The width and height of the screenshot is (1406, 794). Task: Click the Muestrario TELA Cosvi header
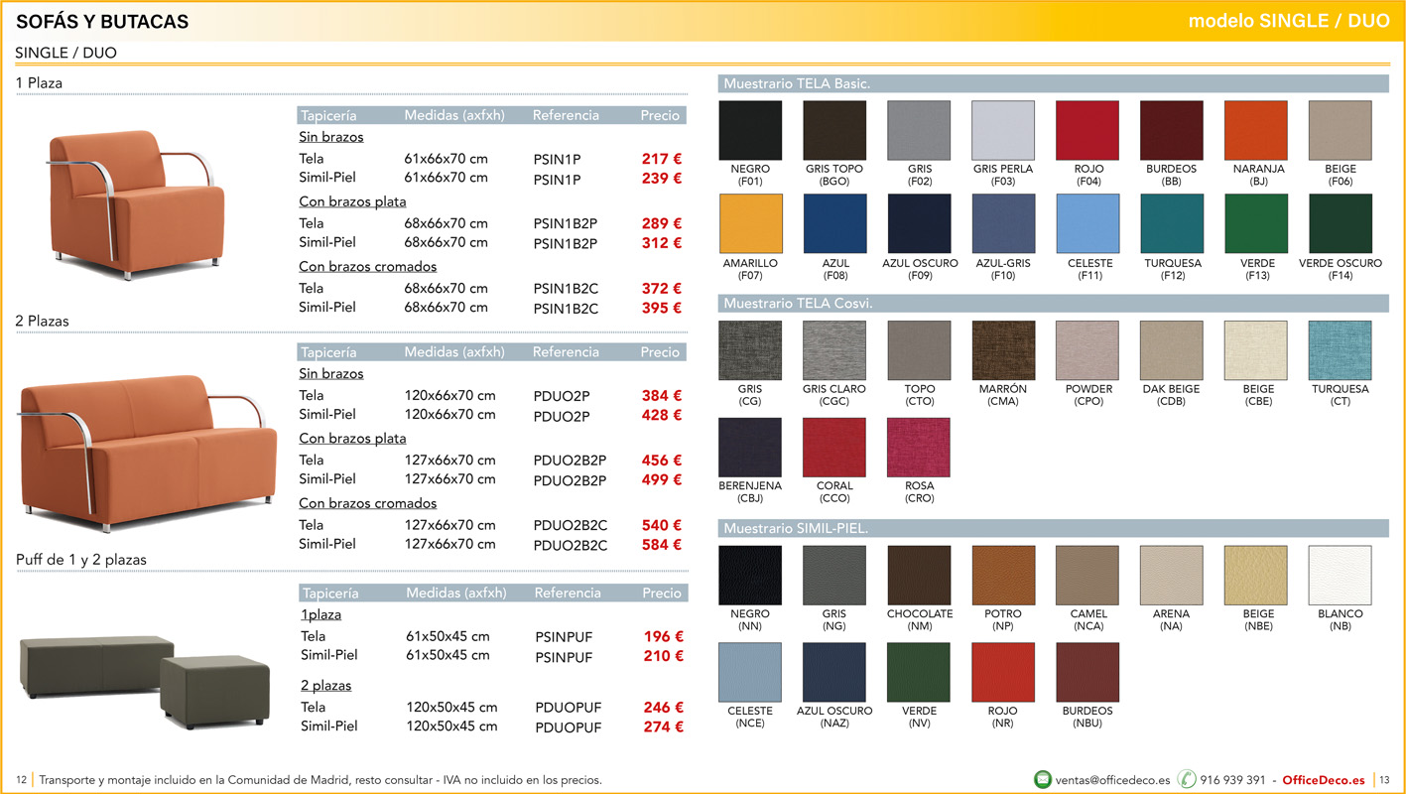click(x=1053, y=303)
